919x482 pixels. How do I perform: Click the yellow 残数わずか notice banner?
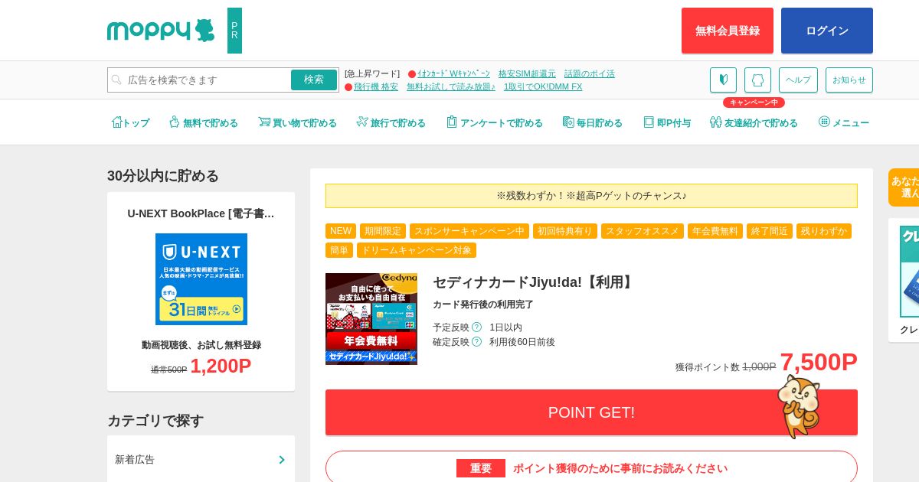(x=591, y=196)
